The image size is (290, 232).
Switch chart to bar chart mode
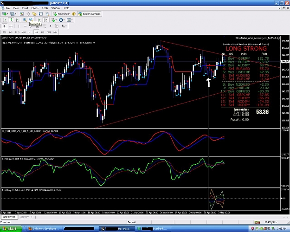pyautogui.click(x=5, y=20)
